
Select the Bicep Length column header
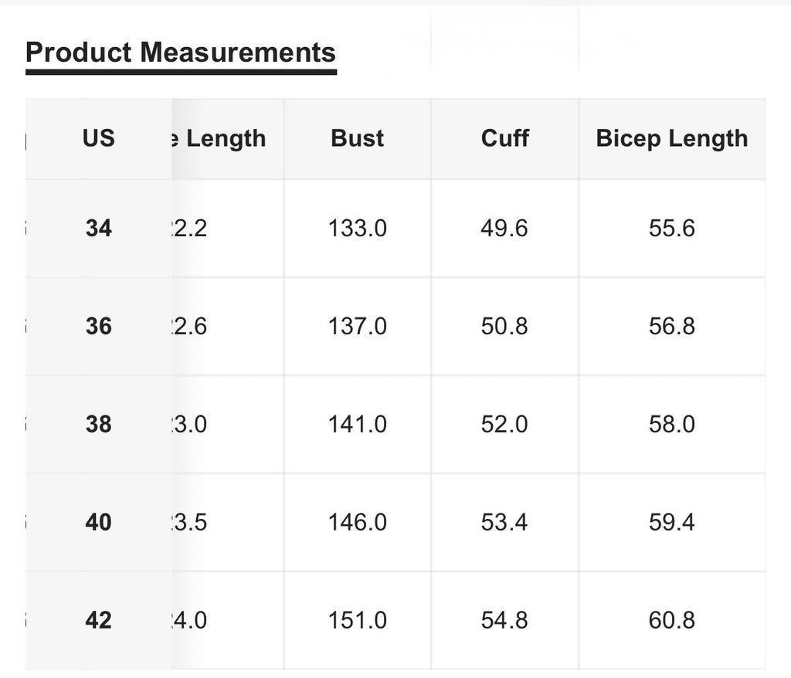672,138
